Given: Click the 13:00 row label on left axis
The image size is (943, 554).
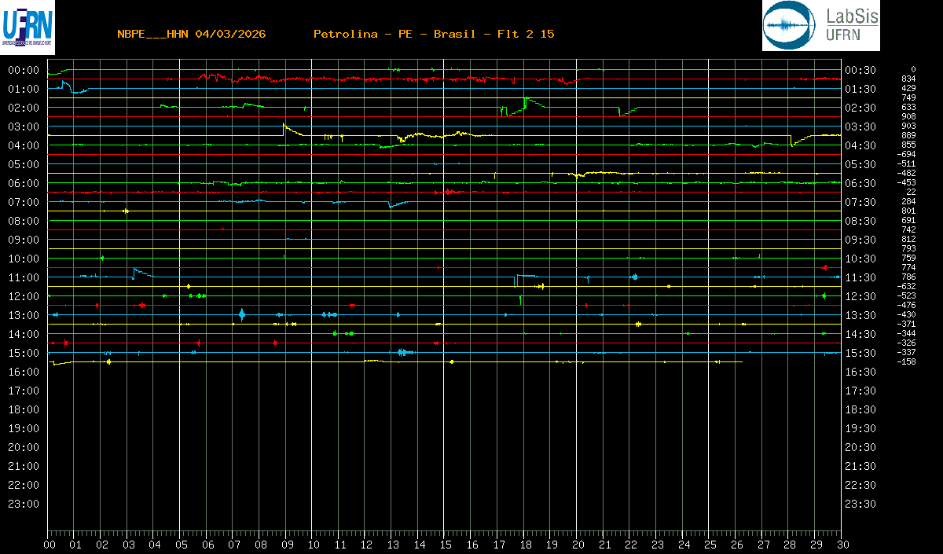Looking at the screenshot, I should coord(24,315).
